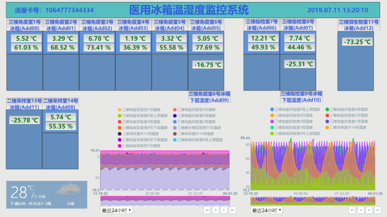Click the 5.52 ℃ temperature reading
The image size is (387, 217).
click(26, 38)
